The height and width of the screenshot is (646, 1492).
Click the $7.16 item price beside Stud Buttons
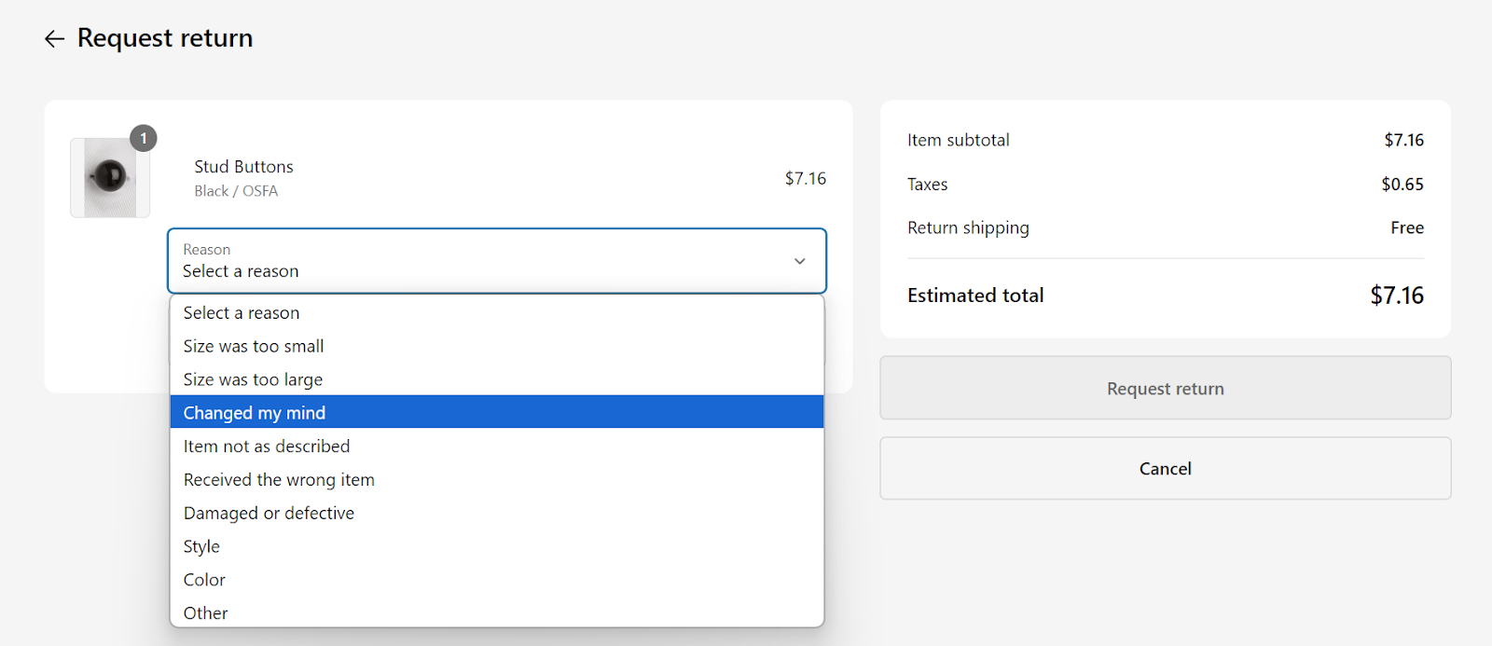coord(806,178)
